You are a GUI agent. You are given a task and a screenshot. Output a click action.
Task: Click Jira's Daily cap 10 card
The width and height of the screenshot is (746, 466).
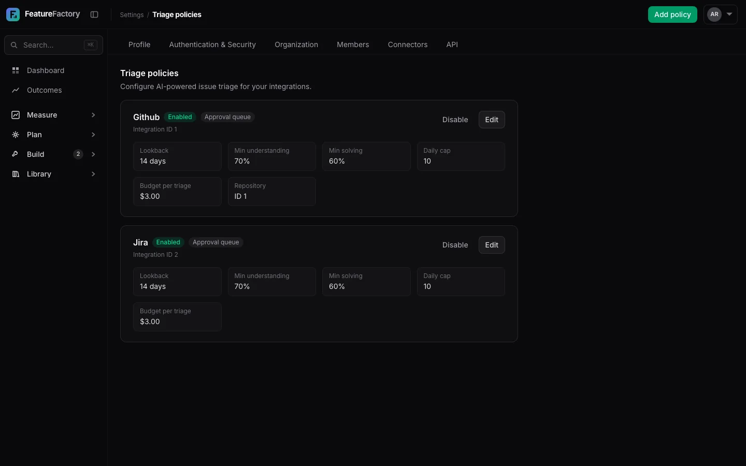461,282
